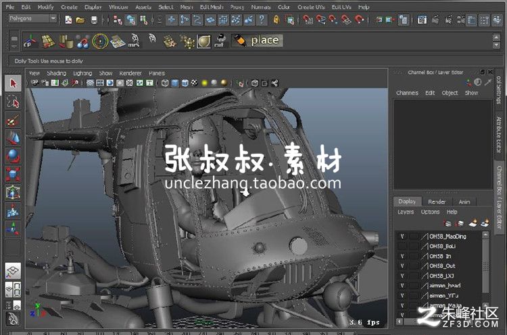Image resolution: width=507 pixels, height=335 pixels.
Task: Select the Lasso tool in toolbox
Action: point(14,102)
